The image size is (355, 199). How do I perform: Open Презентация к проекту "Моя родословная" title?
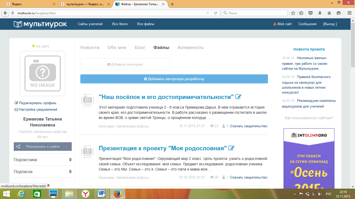pyautogui.click(x=163, y=148)
